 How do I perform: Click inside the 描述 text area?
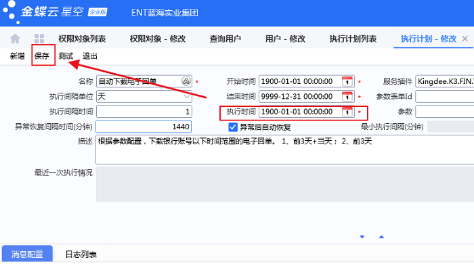285,150
